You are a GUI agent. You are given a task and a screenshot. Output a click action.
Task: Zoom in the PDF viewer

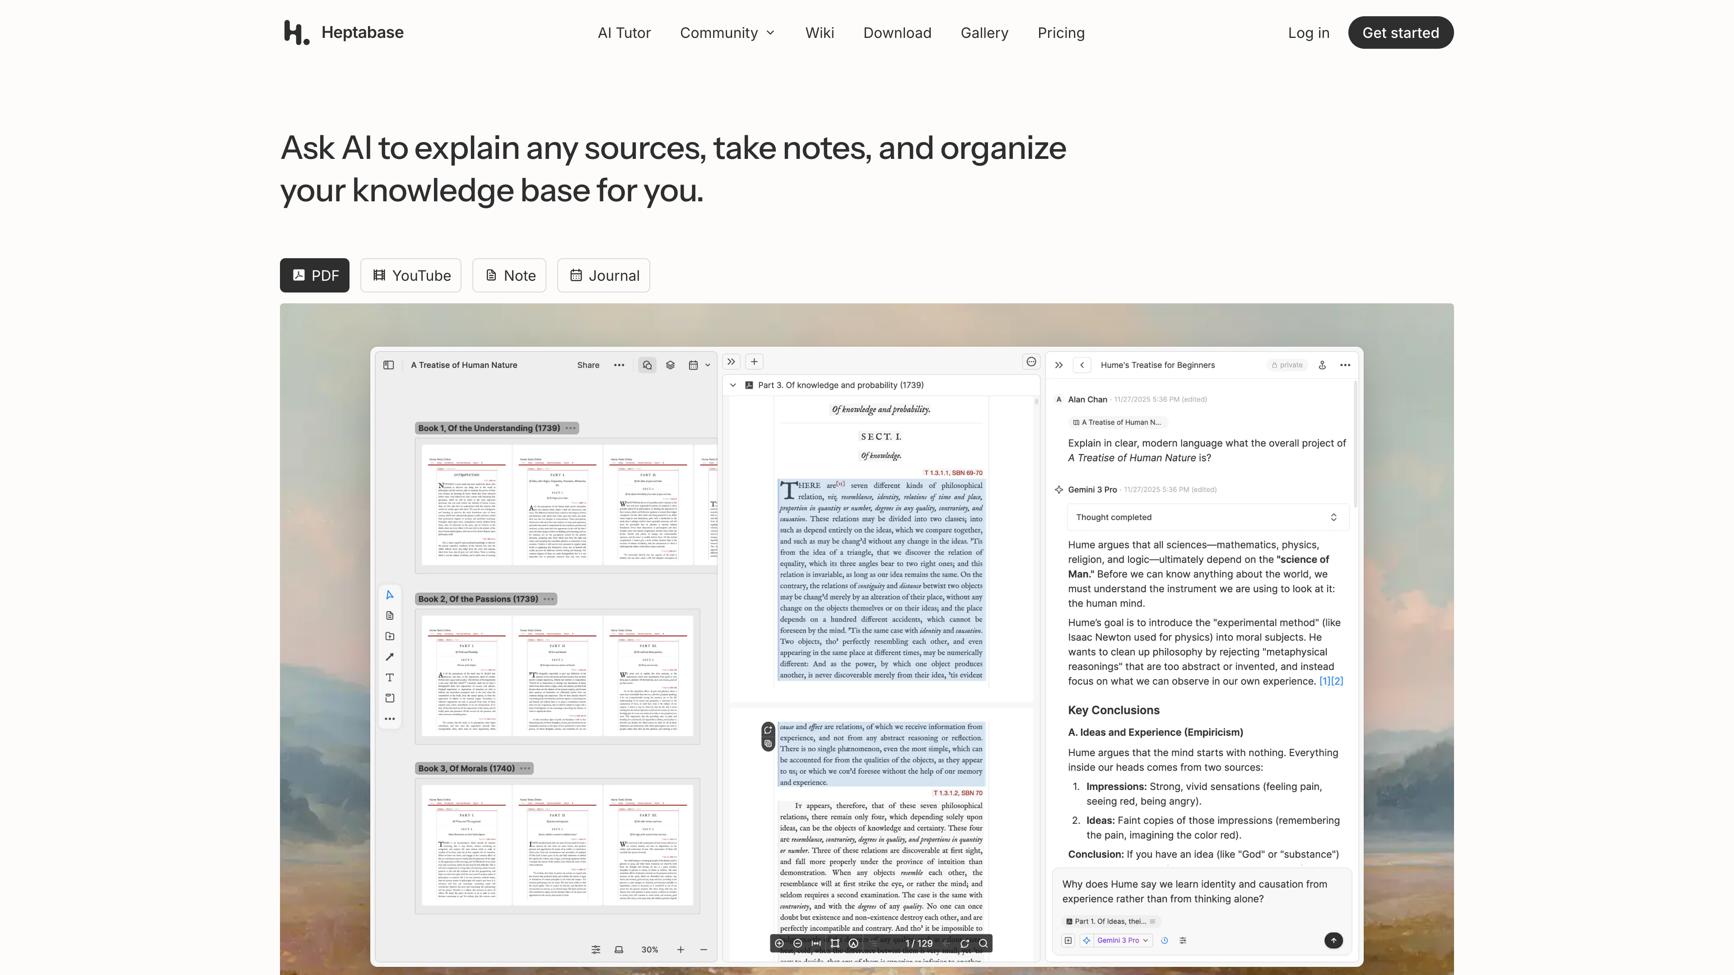[779, 943]
